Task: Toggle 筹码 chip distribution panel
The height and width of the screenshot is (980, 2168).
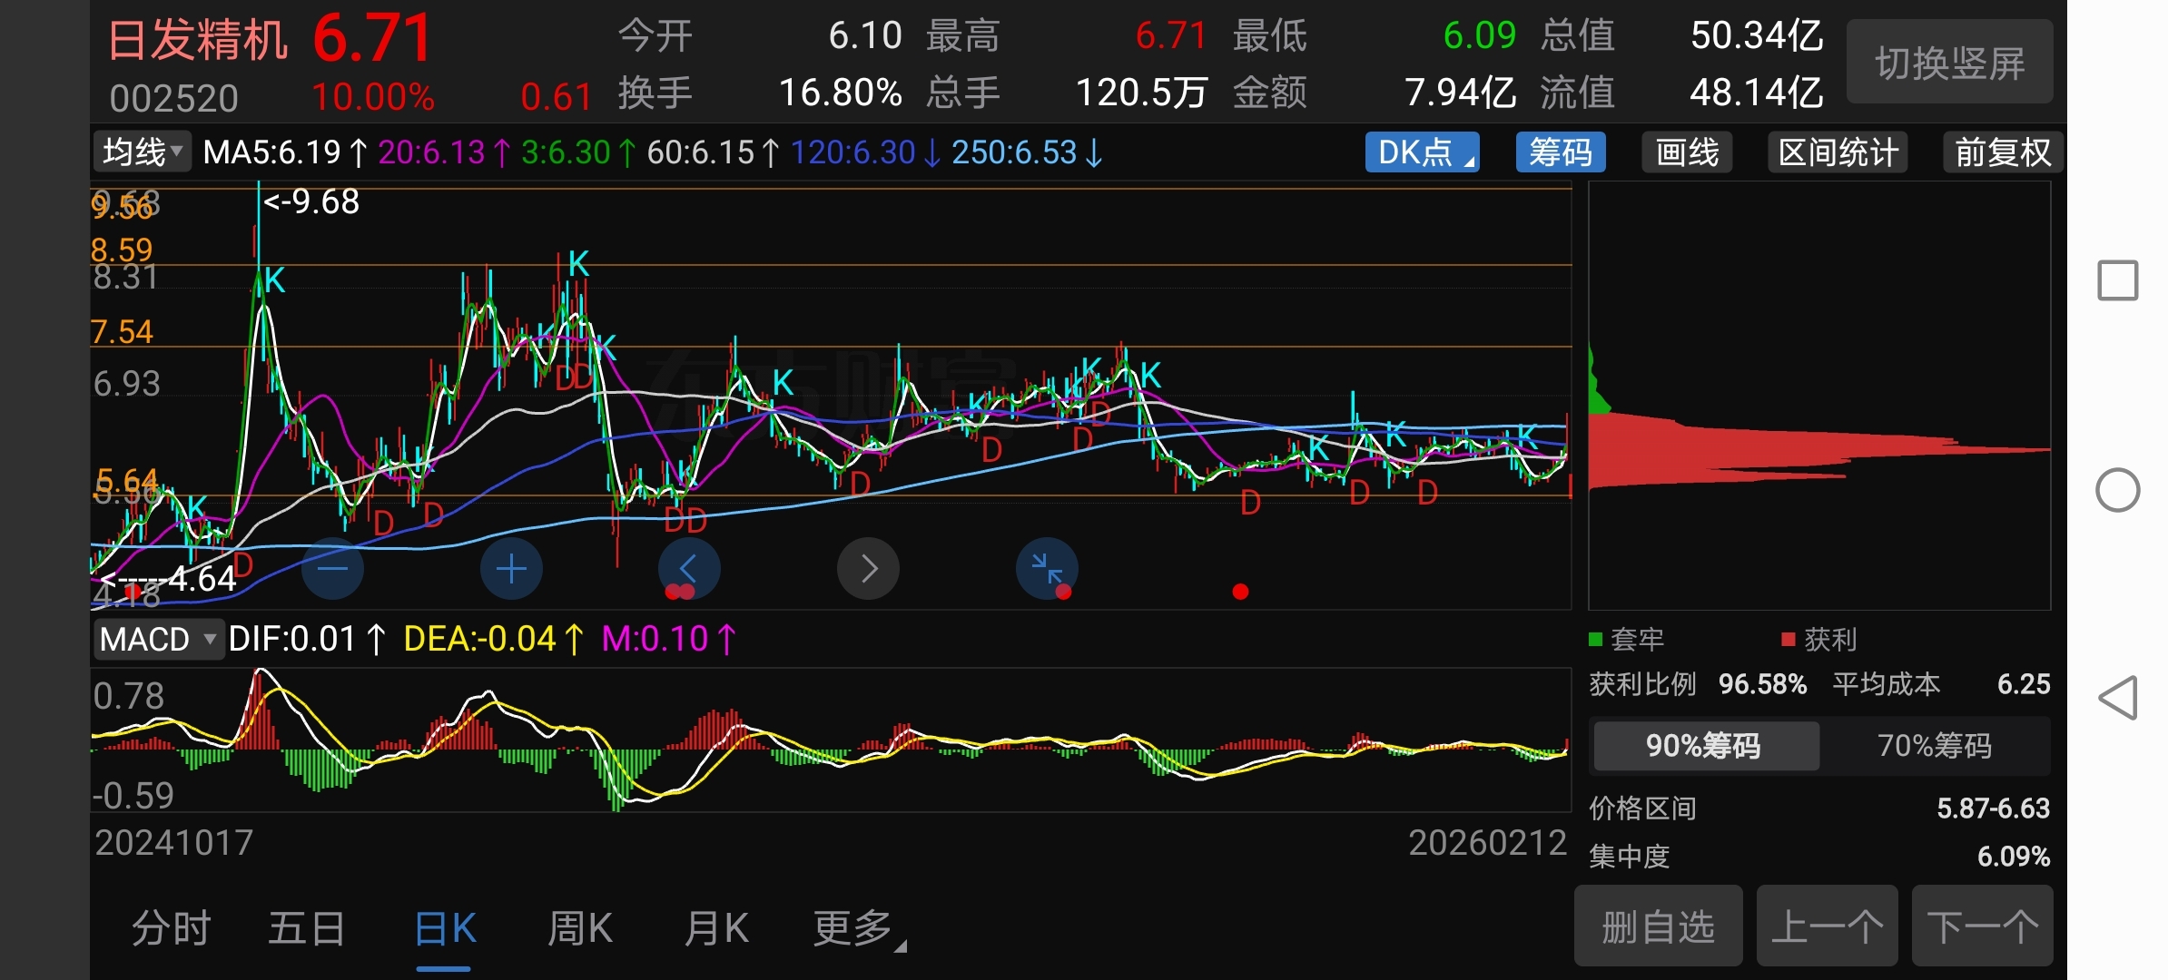Action: [1560, 152]
